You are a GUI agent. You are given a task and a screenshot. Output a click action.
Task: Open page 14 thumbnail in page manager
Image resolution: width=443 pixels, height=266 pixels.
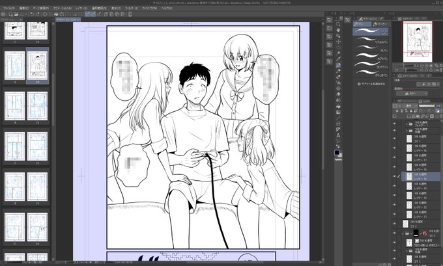(38, 106)
